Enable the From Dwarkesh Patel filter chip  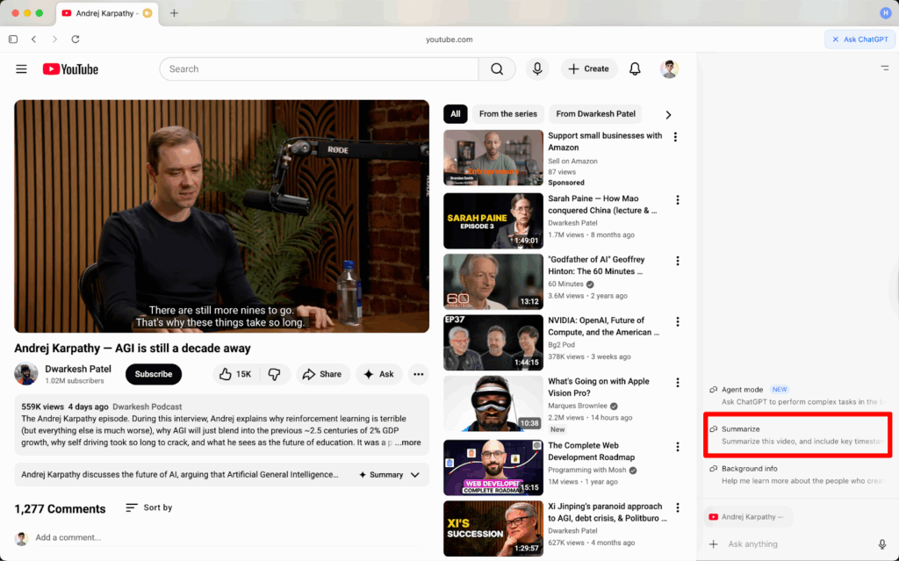(595, 114)
